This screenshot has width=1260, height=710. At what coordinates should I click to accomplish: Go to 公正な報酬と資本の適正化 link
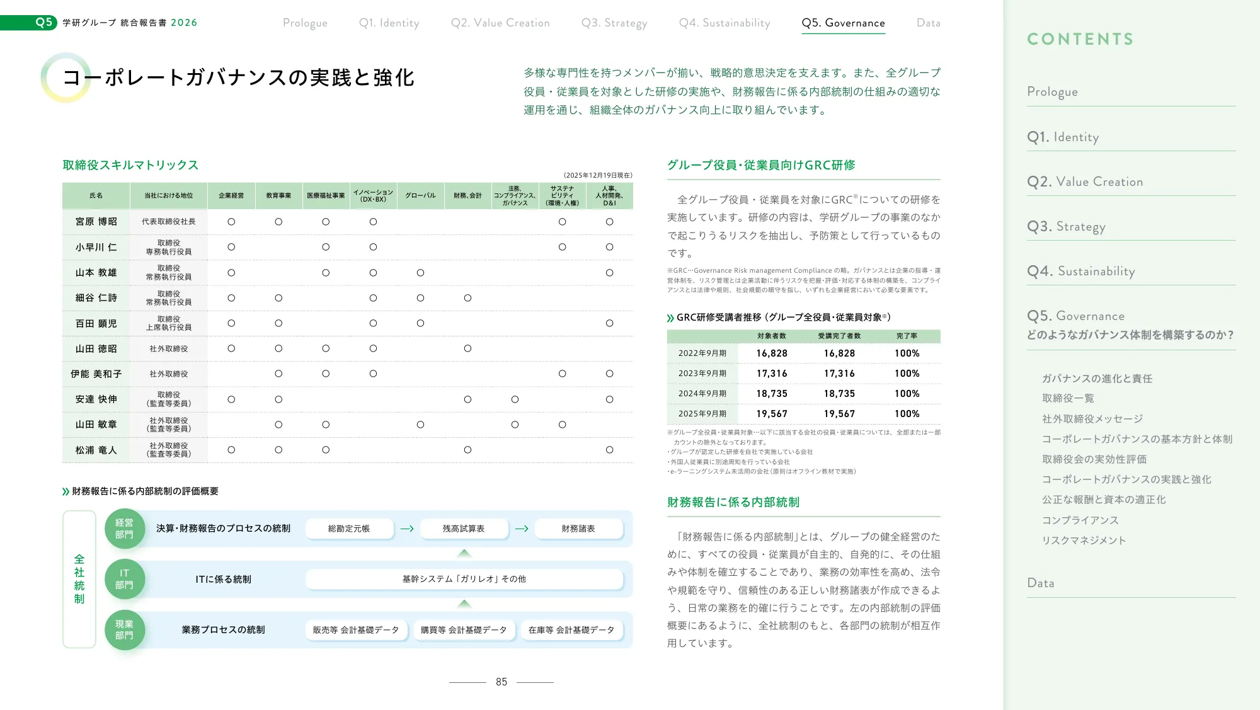[1104, 500]
